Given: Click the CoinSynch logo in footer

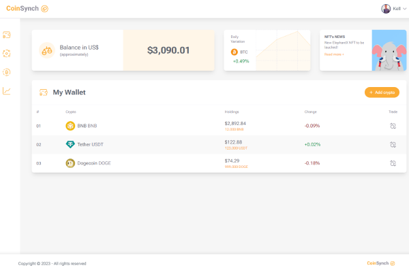Looking at the screenshot, I should (x=380, y=263).
